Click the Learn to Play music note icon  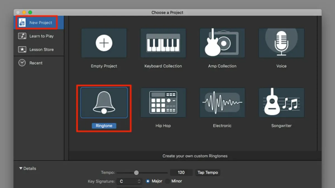click(22, 36)
